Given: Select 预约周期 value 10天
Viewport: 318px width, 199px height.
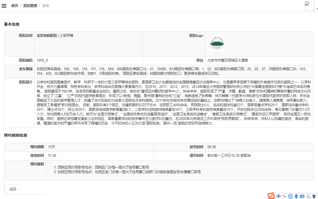Looking at the screenshot, I should click(52, 147).
